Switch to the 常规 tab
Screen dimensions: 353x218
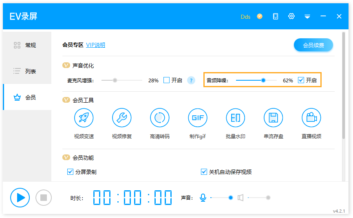click(x=27, y=45)
